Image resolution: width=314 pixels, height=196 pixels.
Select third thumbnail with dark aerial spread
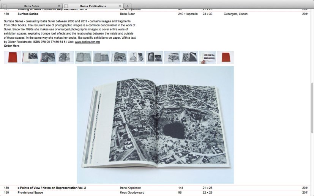point(48,57)
